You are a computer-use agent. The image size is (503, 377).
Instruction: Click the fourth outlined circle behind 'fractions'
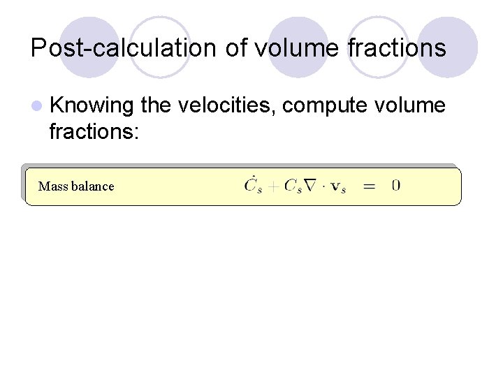[x=378, y=47]
